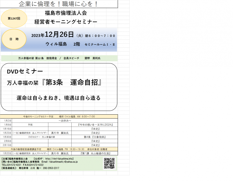This screenshot has width=233, height=183.
Task: Click the 緊急連絡先 phone number line
Action: (x=31, y=168)
